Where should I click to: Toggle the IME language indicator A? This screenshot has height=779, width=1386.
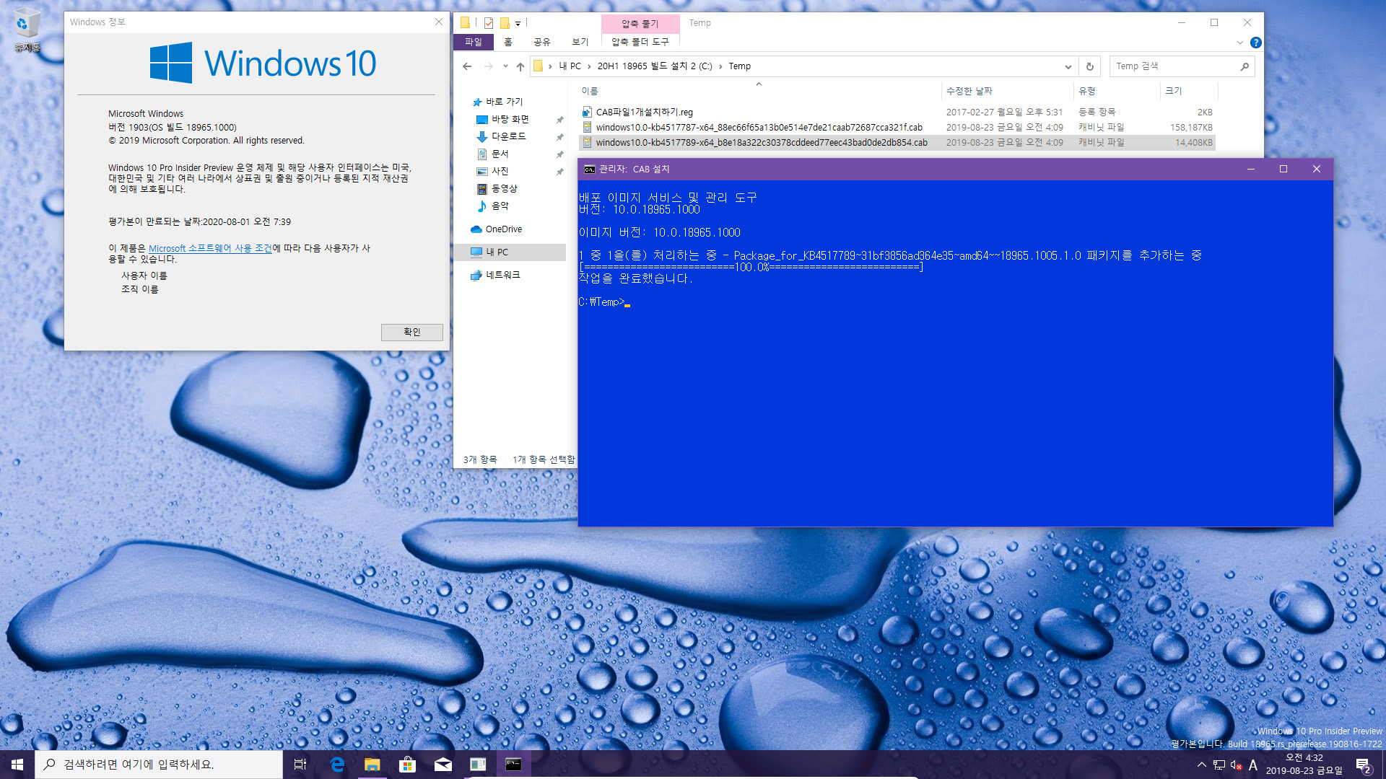tap(1253, 765)
